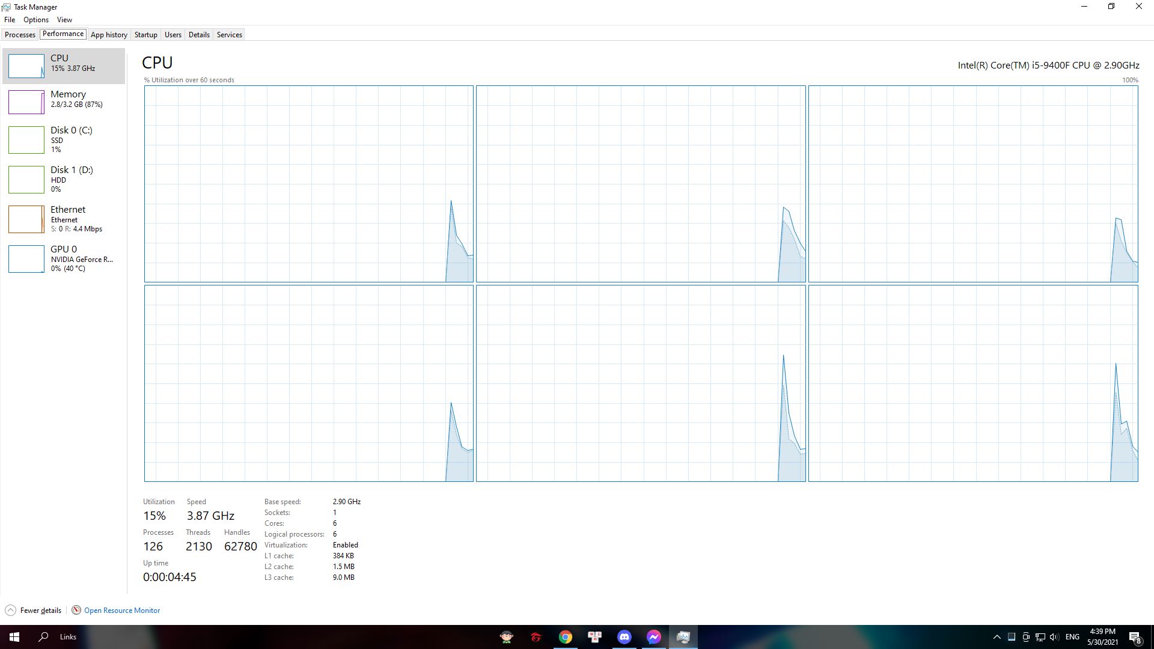Click the Discord icon in taskbar

click(x=624, y=636)
